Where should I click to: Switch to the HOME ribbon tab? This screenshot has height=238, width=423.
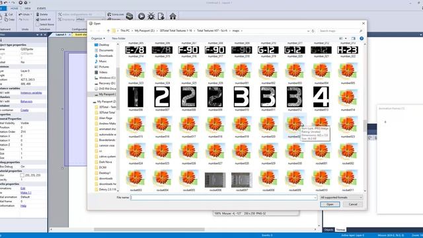pyautogui.click(x=15, y=9)
